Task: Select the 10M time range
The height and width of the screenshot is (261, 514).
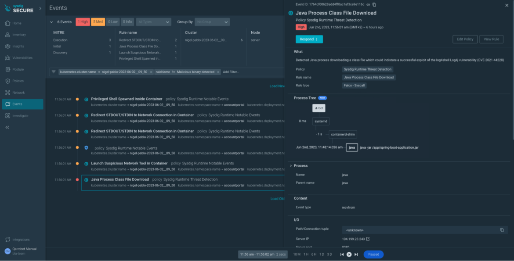Action: [297, 254]
